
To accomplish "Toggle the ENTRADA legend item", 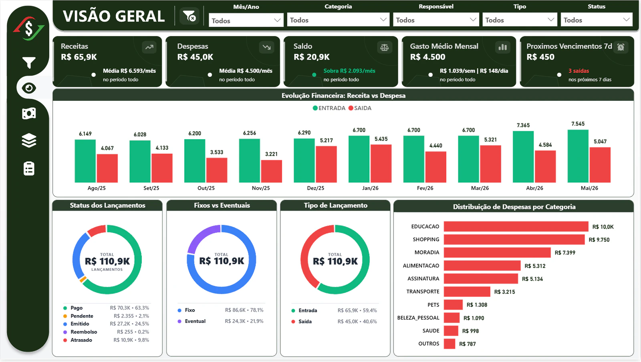I will point(329,108).
